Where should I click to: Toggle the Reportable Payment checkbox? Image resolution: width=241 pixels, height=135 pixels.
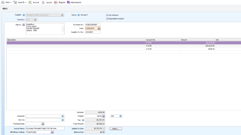click(x=107, y=18)
